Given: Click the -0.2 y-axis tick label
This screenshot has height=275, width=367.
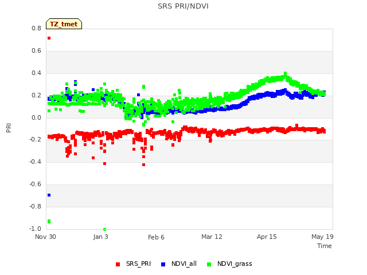Looking at the screenshot, I should pyautogui.click(x=35, y=140).
